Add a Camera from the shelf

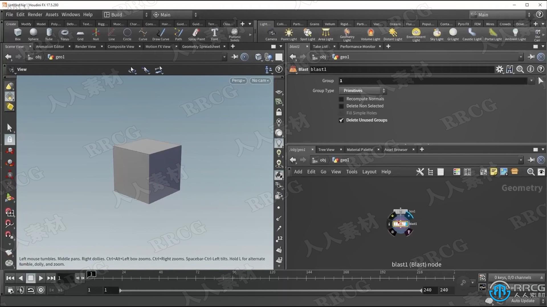[x=271, y=34]
